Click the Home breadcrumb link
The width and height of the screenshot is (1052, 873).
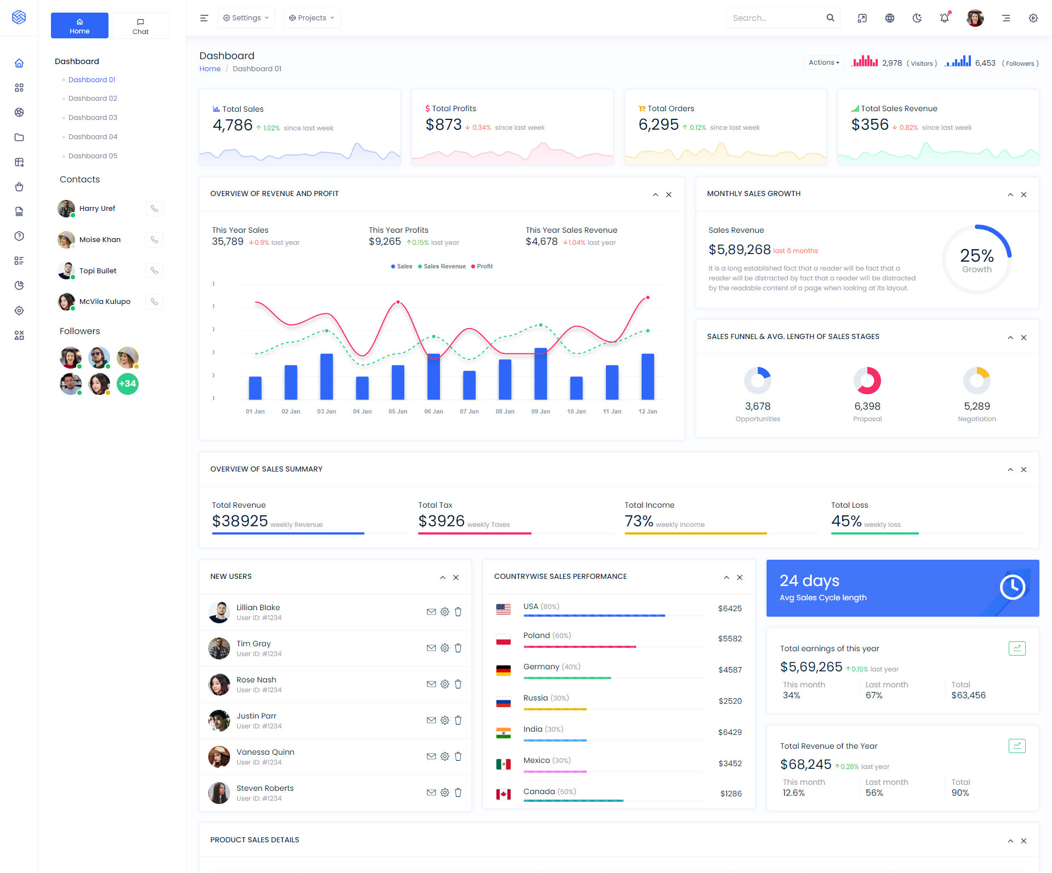coord(210,69)
